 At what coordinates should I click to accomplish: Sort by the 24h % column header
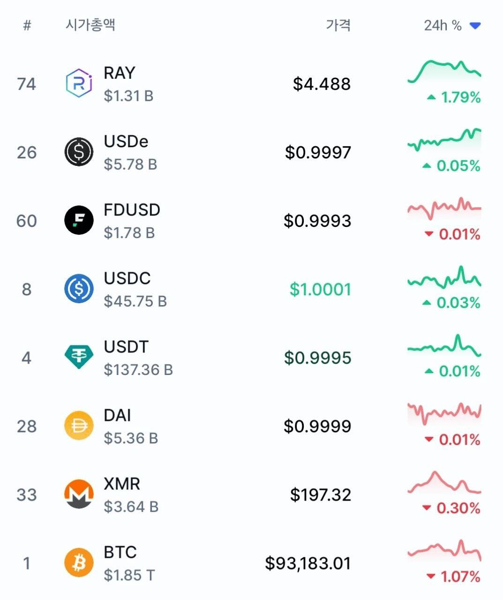[x=443, y=25]
